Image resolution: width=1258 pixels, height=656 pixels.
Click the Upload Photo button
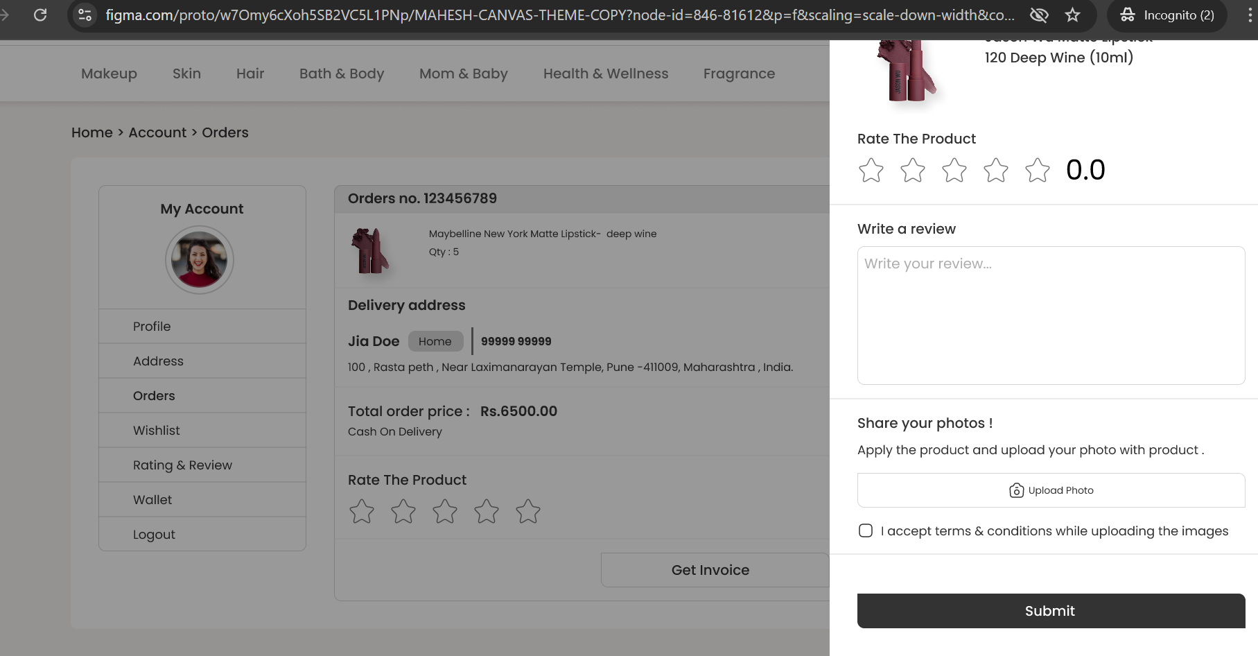click(1051, 490)
